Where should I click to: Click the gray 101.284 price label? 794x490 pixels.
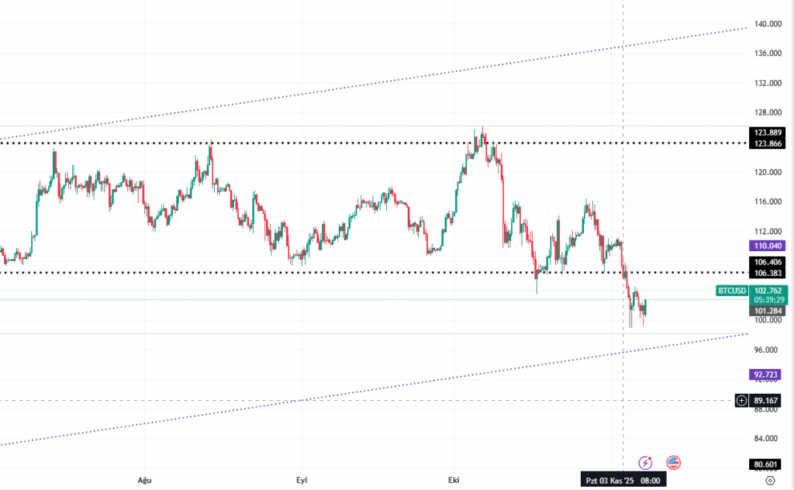tap(768, 311)
